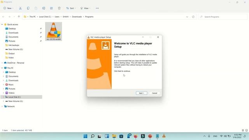Click the VLC cone icon on taskbar
The height and width of the screenshot is (140, 249).
pyautogui.click(x=164, y=136)
